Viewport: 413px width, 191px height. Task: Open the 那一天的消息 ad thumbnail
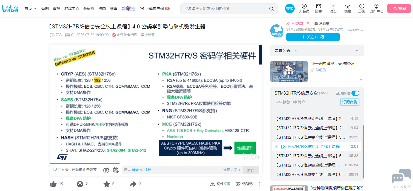(289, 71)
